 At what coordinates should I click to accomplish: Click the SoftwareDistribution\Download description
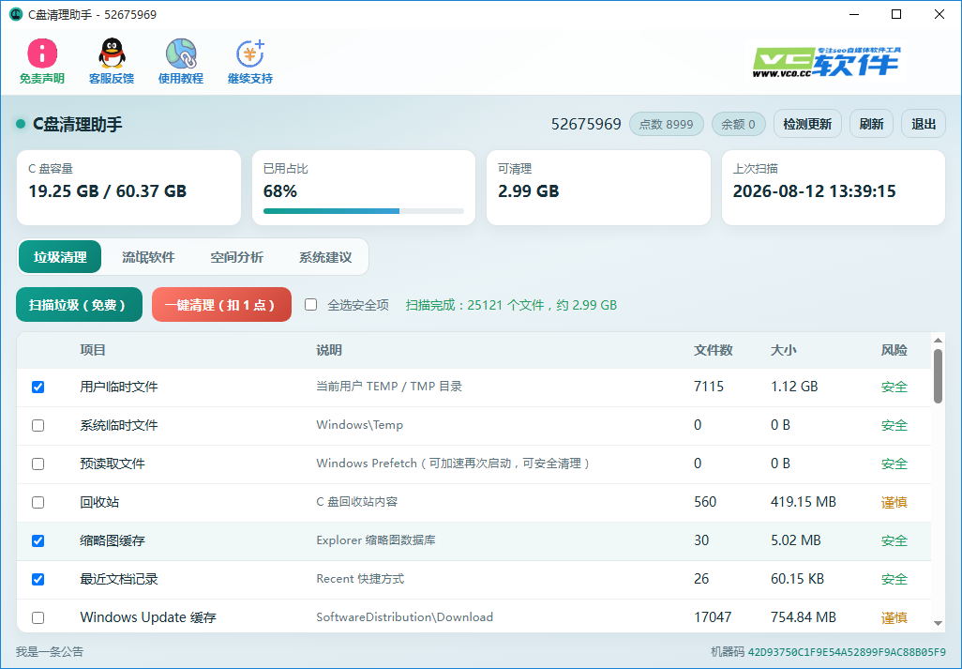404,617
